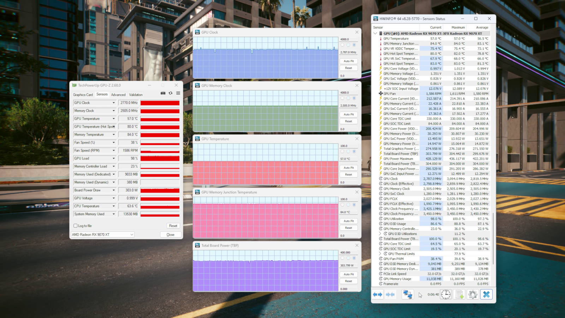
Task: Click the HWiNFO clock reset timer icon
Action: [446, 294]
